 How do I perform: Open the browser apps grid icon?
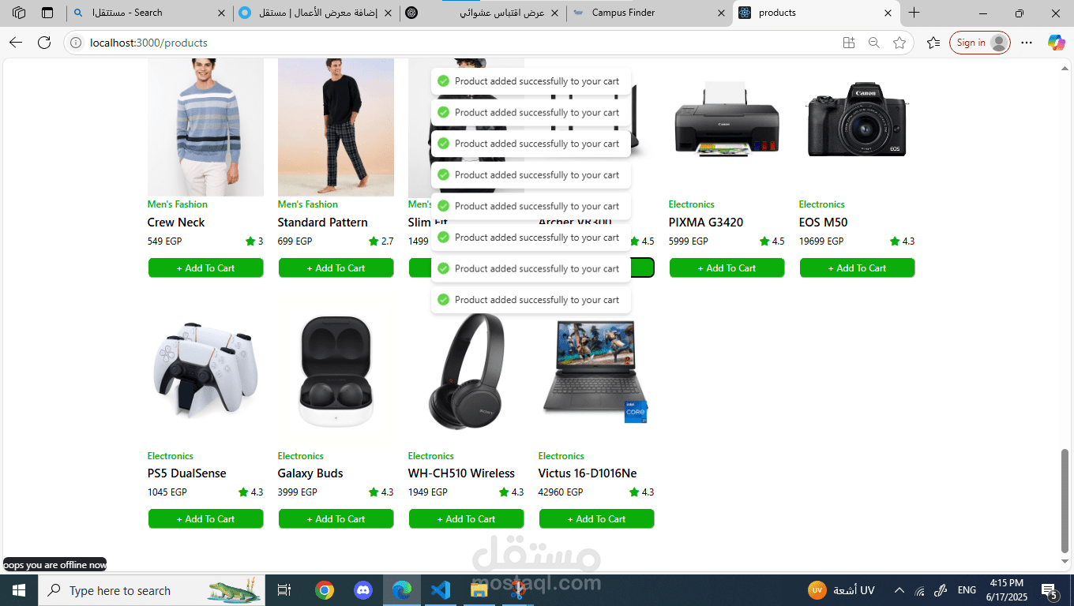click(849, 43)
